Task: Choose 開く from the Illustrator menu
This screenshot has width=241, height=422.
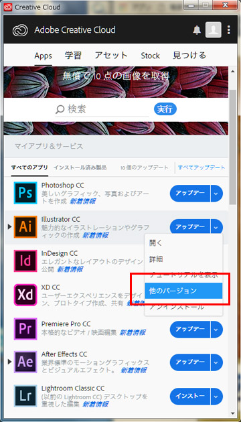Action: pyautogui.click(x=183, y=243)
